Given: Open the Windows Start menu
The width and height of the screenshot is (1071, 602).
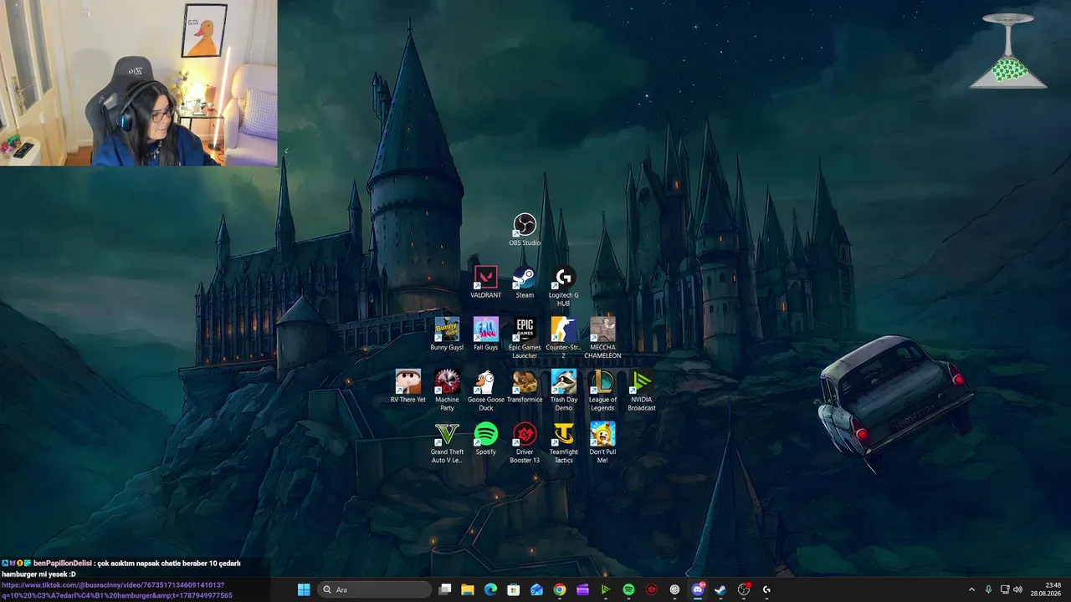Looking at the screenshot, I should coord(304,589).
